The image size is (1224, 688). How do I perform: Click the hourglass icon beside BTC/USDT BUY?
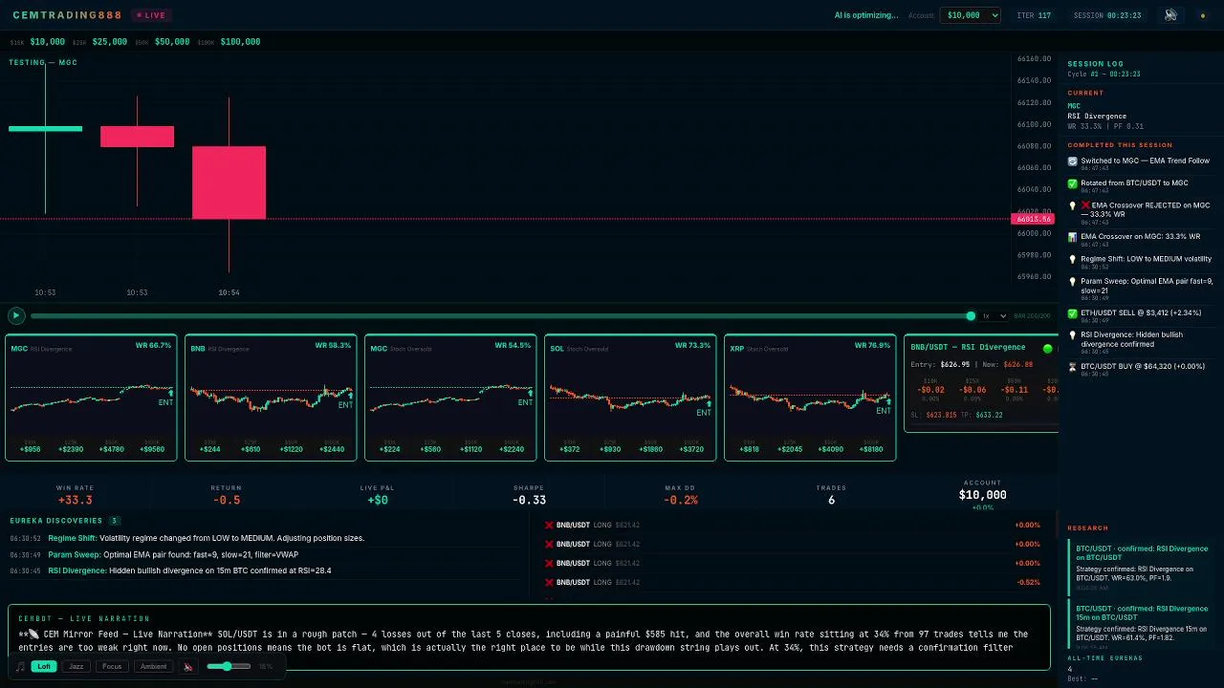tap(1073, 367)
